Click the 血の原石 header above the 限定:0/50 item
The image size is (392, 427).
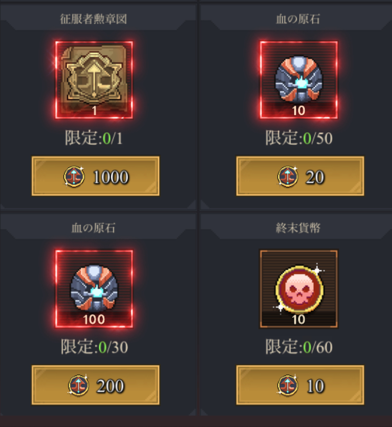298,19
